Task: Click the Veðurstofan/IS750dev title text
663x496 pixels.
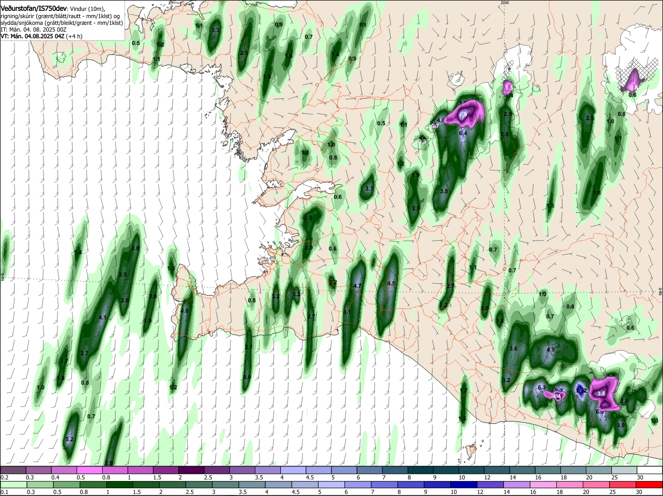Action: pyautogui.click(x=33, y=9)
